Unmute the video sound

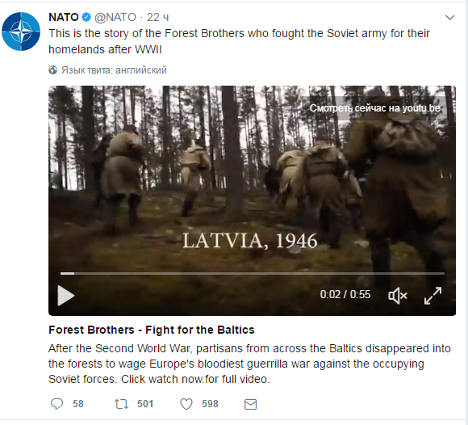[398, 296]
